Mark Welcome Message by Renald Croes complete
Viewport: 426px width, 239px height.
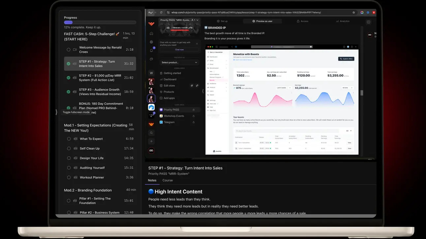[69, 50]
